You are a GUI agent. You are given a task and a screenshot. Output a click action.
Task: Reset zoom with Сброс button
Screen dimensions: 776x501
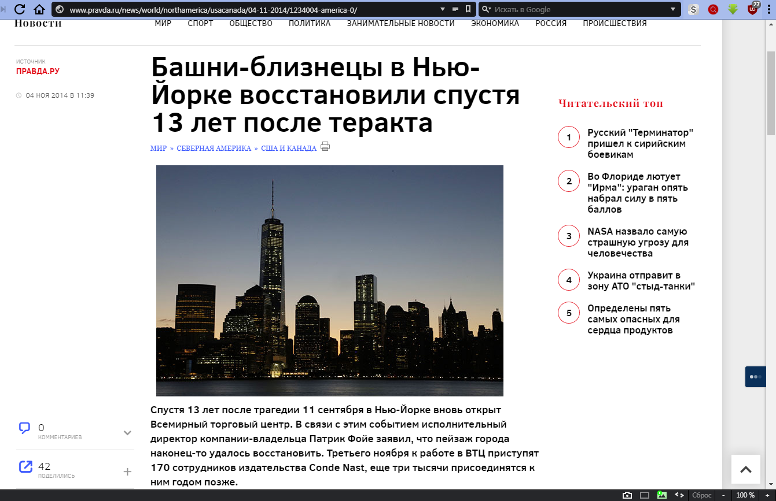pos(702,495)
